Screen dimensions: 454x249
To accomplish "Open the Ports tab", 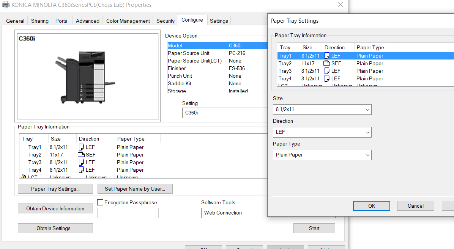I will pyautogui.click(x=61, y=21).
